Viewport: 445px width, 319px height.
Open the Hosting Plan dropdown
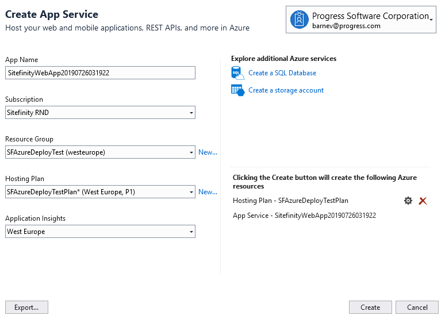click(191, 192)
